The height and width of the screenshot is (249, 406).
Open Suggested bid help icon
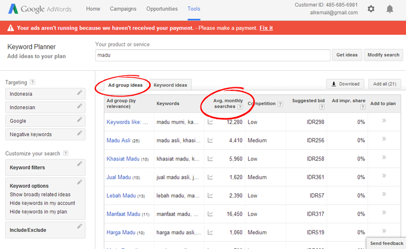pos(322,107)
